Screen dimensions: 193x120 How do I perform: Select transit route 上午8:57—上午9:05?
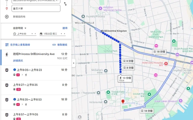(36, 115)
